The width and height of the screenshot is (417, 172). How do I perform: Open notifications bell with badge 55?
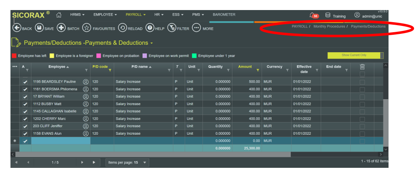312,15
